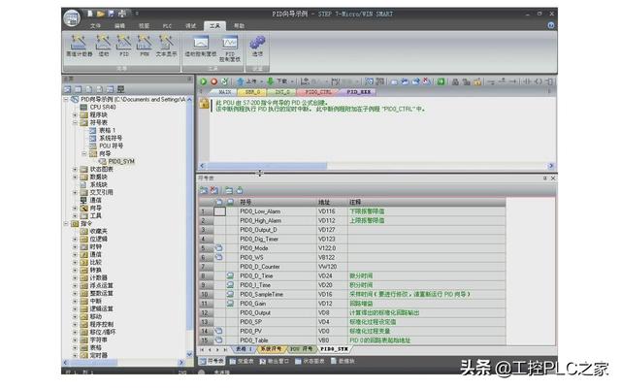The image size is (621, 388).
Task: Open the PLC ribbon tab
Action: 167,26
